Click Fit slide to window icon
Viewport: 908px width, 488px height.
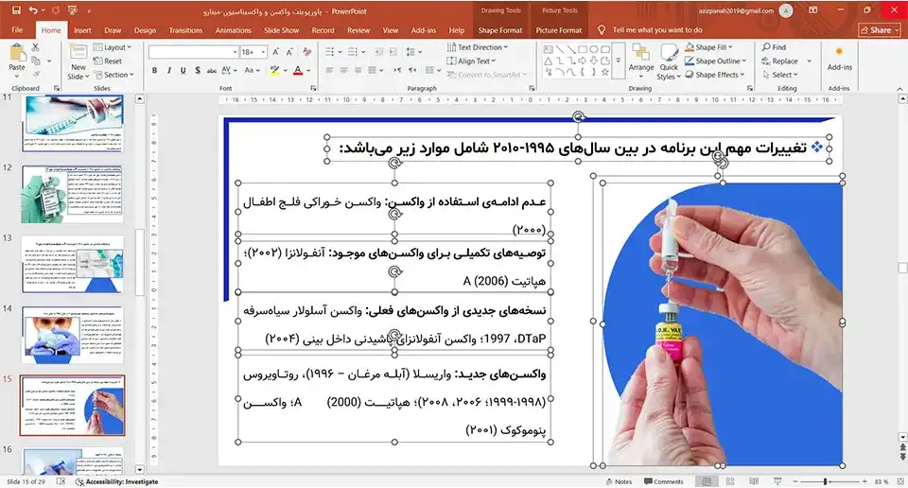899,481
